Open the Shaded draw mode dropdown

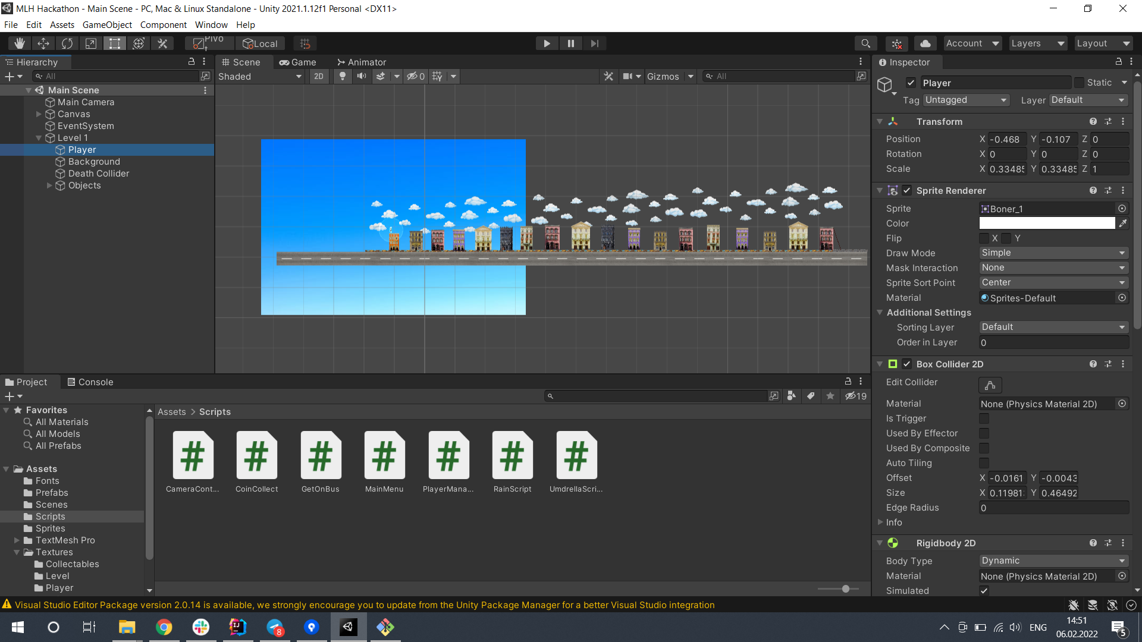coord(260,76)
